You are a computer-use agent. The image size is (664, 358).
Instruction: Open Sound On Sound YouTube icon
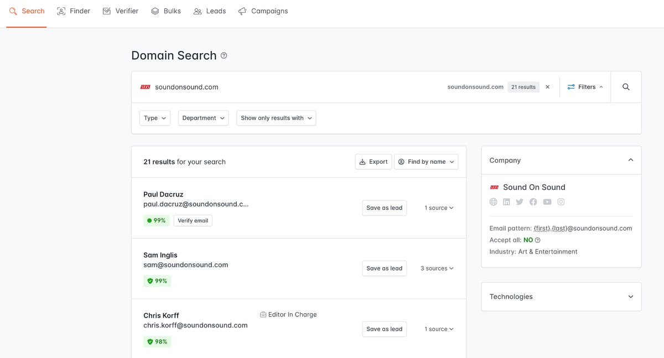[x=547, y=202]
